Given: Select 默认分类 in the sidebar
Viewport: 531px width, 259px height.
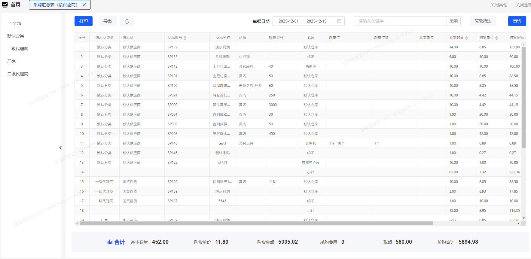Looking at the screenshot, I should tap(16, 36).
